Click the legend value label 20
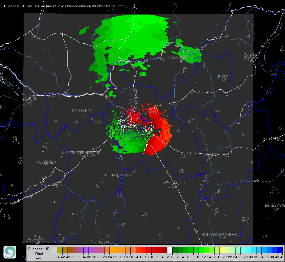 (x=225, y=257)
